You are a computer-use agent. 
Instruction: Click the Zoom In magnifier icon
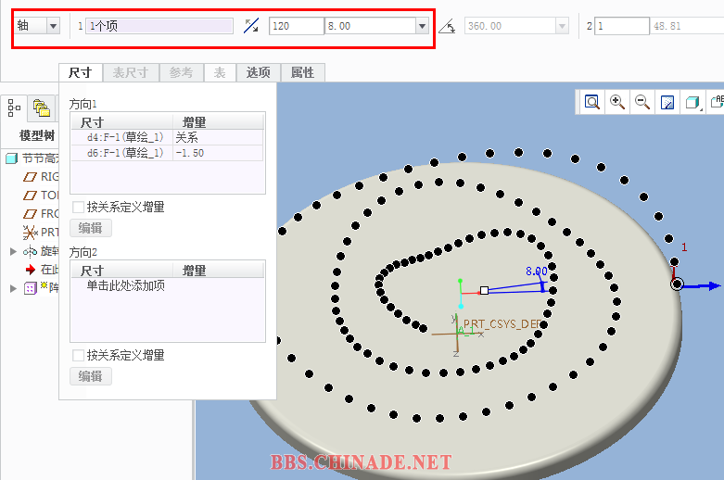click(x=617, y=103)
